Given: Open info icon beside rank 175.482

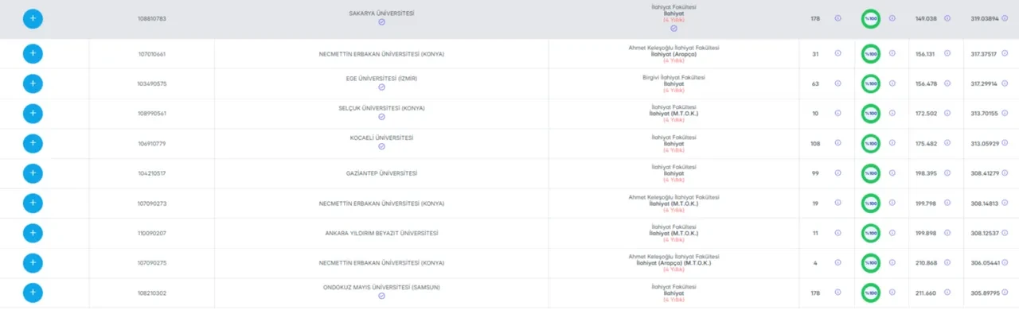Looking at the screenshot, I should tap(947, 143).
